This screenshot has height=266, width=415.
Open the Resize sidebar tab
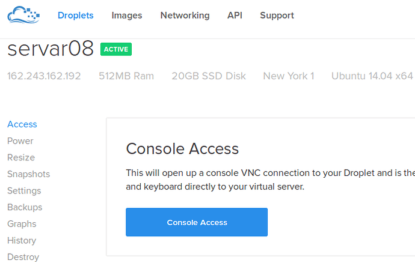(21, 157)
